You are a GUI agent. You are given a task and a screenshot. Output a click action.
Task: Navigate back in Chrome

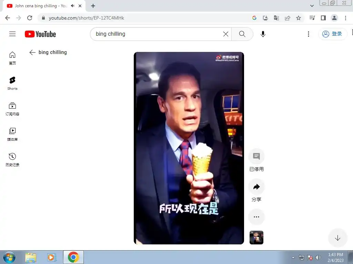point(8,18)
